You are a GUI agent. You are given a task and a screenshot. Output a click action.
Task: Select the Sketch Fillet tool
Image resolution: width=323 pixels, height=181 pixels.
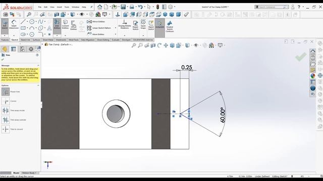click(40, 34)
